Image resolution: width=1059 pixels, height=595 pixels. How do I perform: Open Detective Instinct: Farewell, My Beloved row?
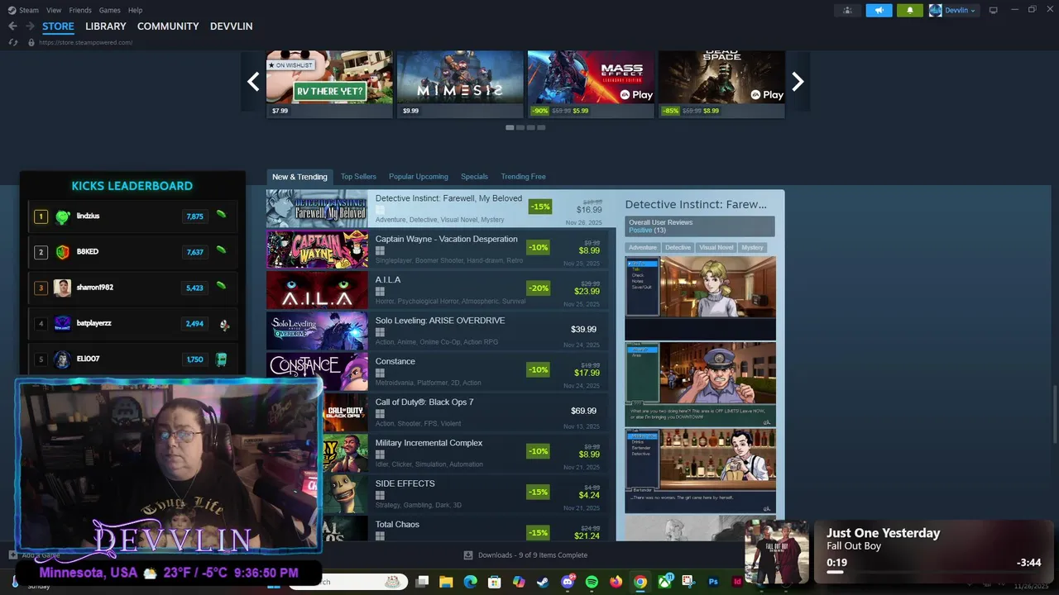[441, 208]
